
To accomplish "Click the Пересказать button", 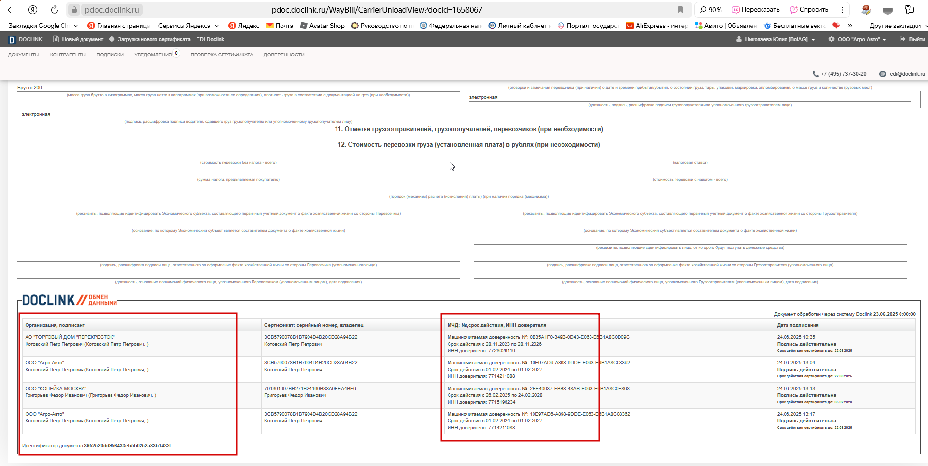I will 756,10.
